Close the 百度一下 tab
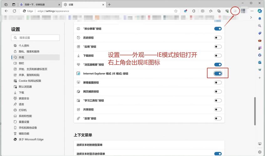The width and height of the screenshot is (265, 156). [x=59, y=5]
